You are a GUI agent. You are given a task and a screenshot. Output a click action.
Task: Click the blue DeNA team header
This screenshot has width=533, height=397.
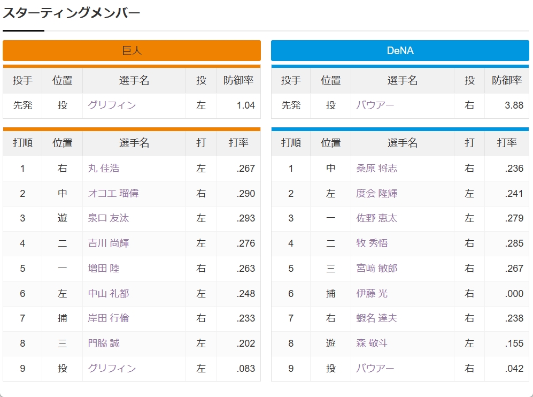pyautogui.click(x=400, y=51)
